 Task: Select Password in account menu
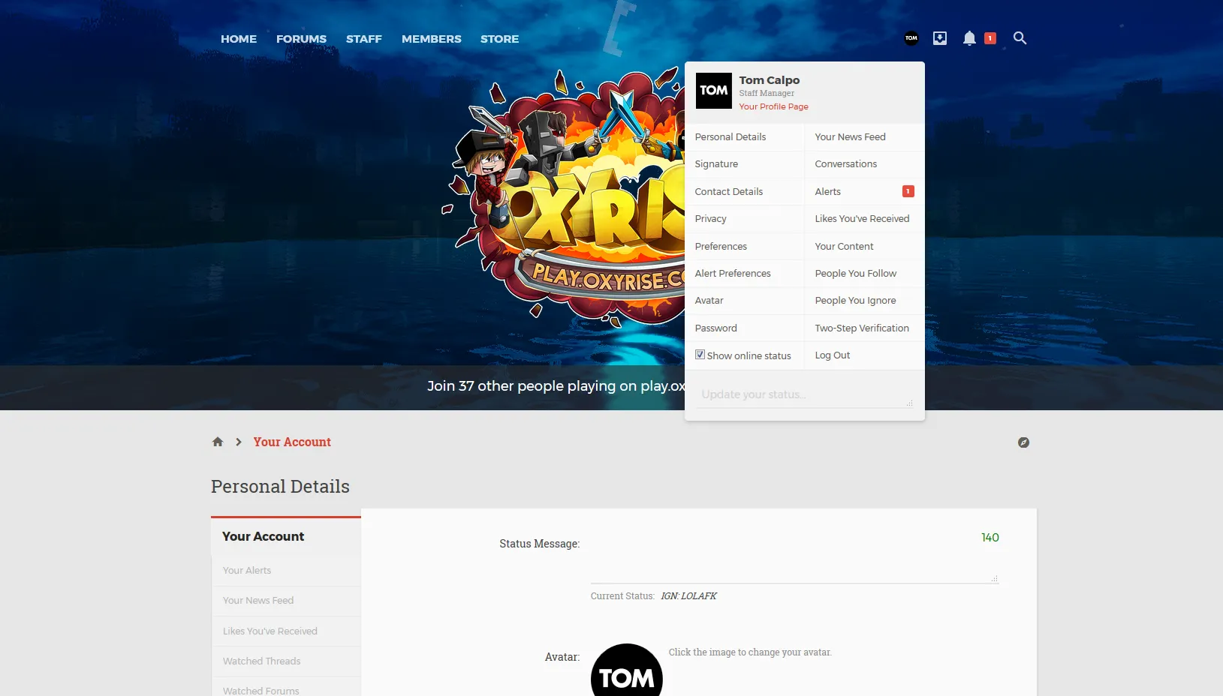point(745,328)
